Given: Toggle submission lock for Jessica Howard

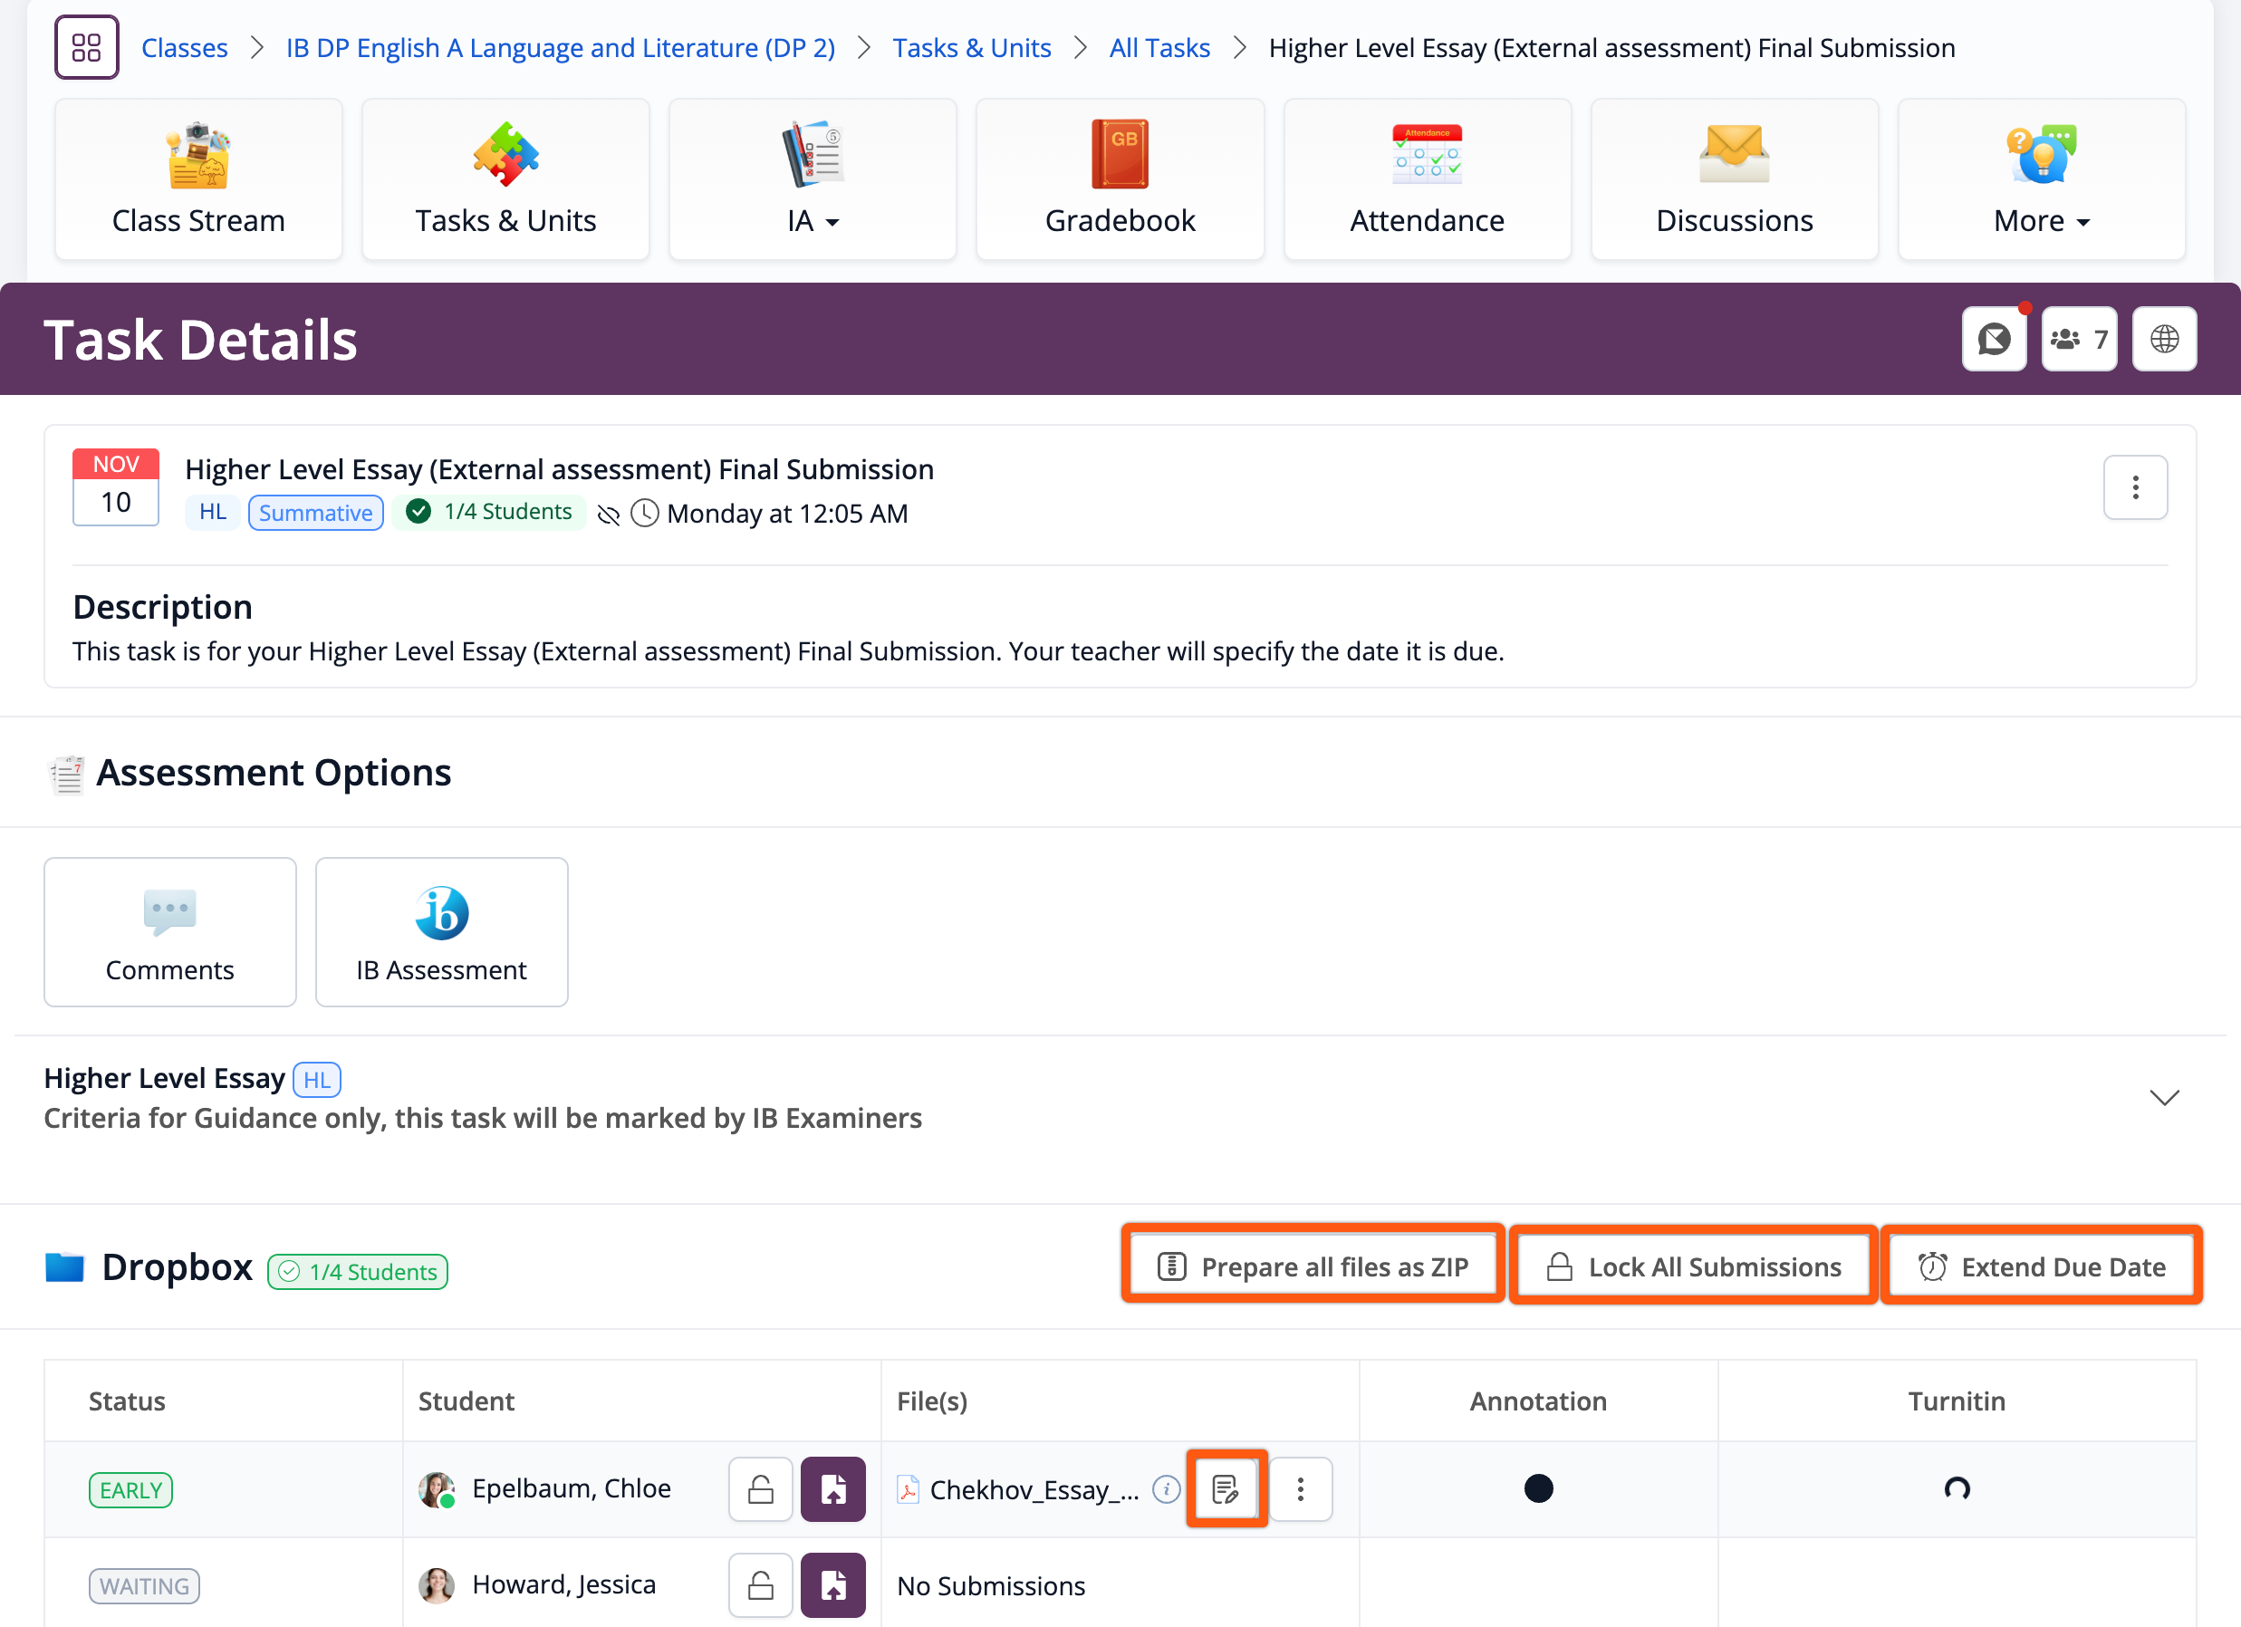Looking at the screenshot, I should [761, 1585].
